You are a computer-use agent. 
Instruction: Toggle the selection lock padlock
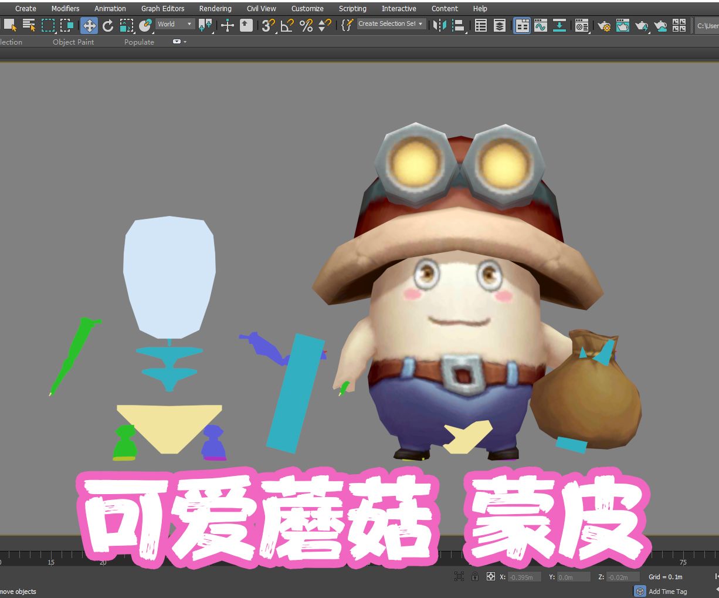(x=475, y=577)
